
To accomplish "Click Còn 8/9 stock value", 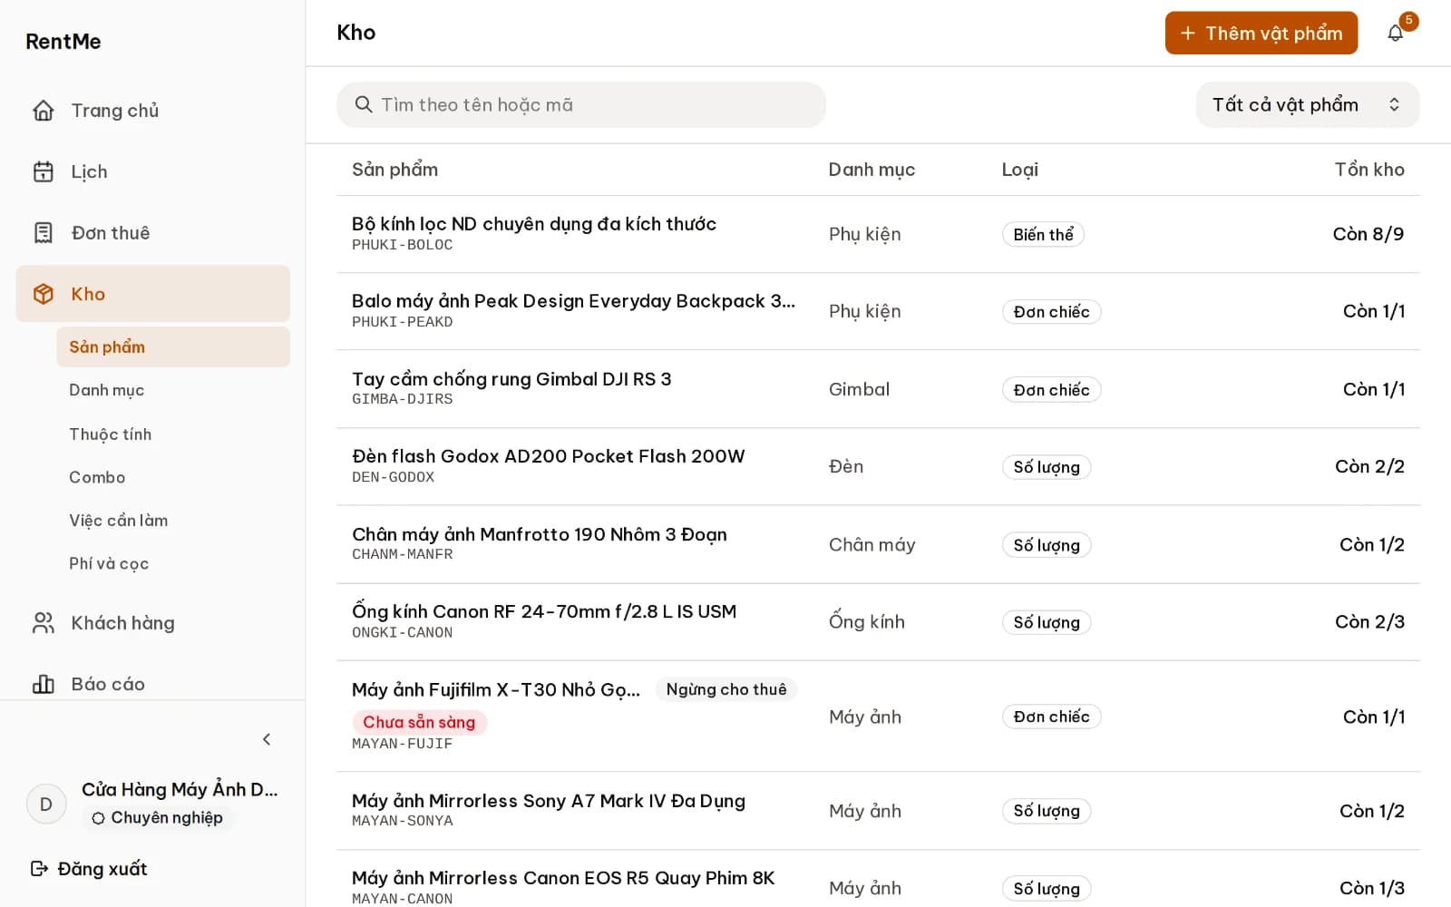I will click(1368, 234).
